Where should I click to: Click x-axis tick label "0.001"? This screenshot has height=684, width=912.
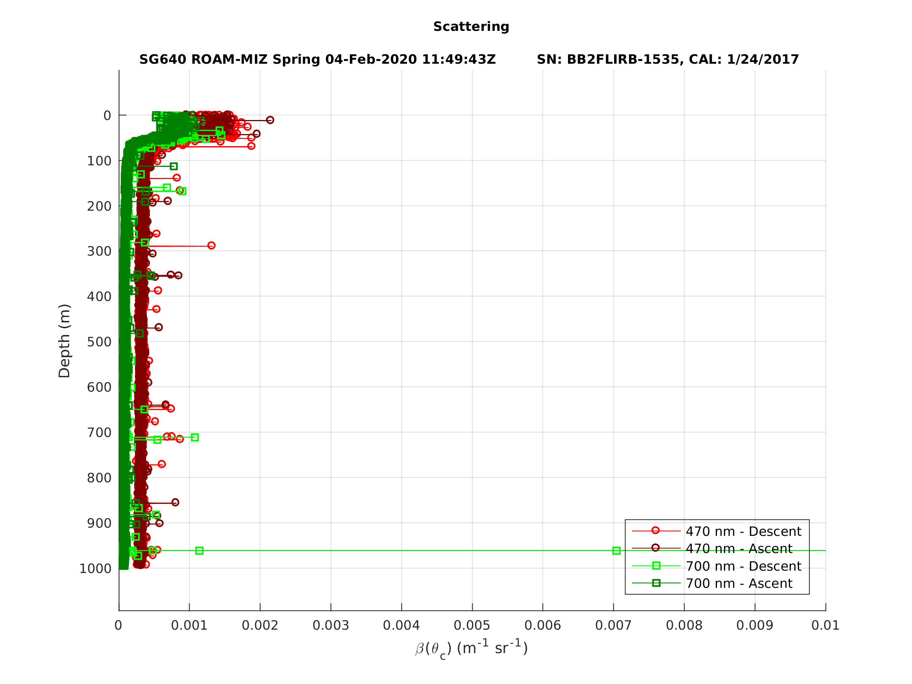[189, 626]
